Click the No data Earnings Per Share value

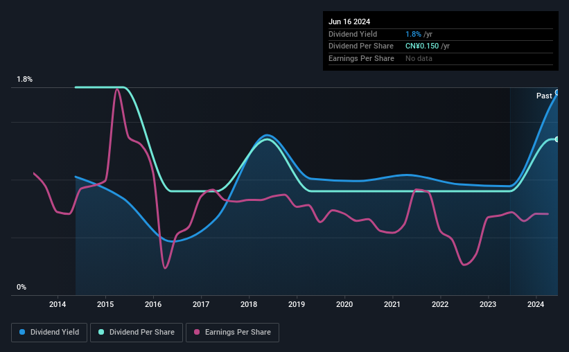pos(419,58)
